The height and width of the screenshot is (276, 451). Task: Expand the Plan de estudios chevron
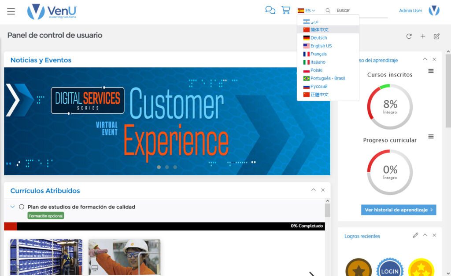[12, 207]
